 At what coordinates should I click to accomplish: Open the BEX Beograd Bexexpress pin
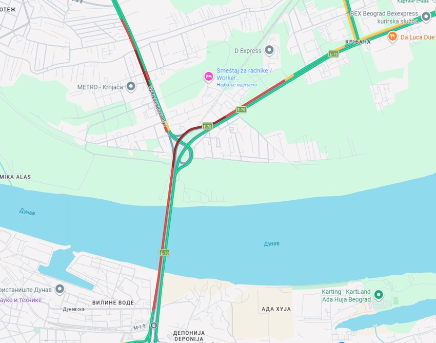[426, 16]
